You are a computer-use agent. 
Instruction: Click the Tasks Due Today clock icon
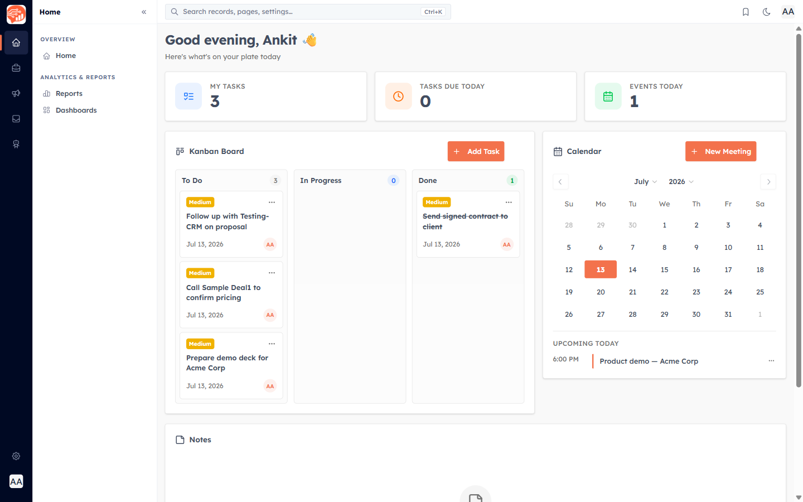click(398, 96)
